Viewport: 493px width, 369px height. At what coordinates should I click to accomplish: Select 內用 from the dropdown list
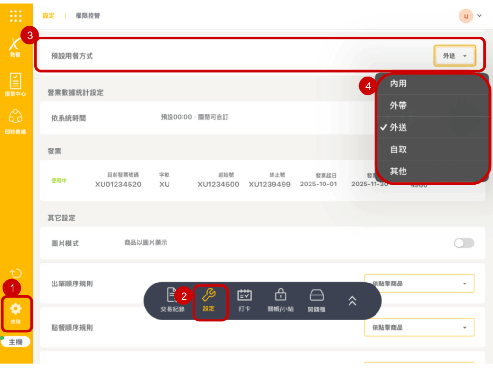399,84
